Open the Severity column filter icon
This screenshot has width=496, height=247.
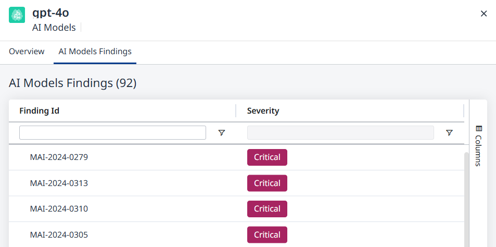(449, 133)
